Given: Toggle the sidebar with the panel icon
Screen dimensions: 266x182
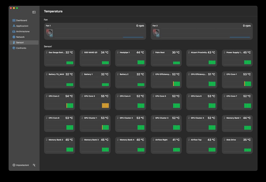Looking at the screenshot, I should (x=34, y=12).
